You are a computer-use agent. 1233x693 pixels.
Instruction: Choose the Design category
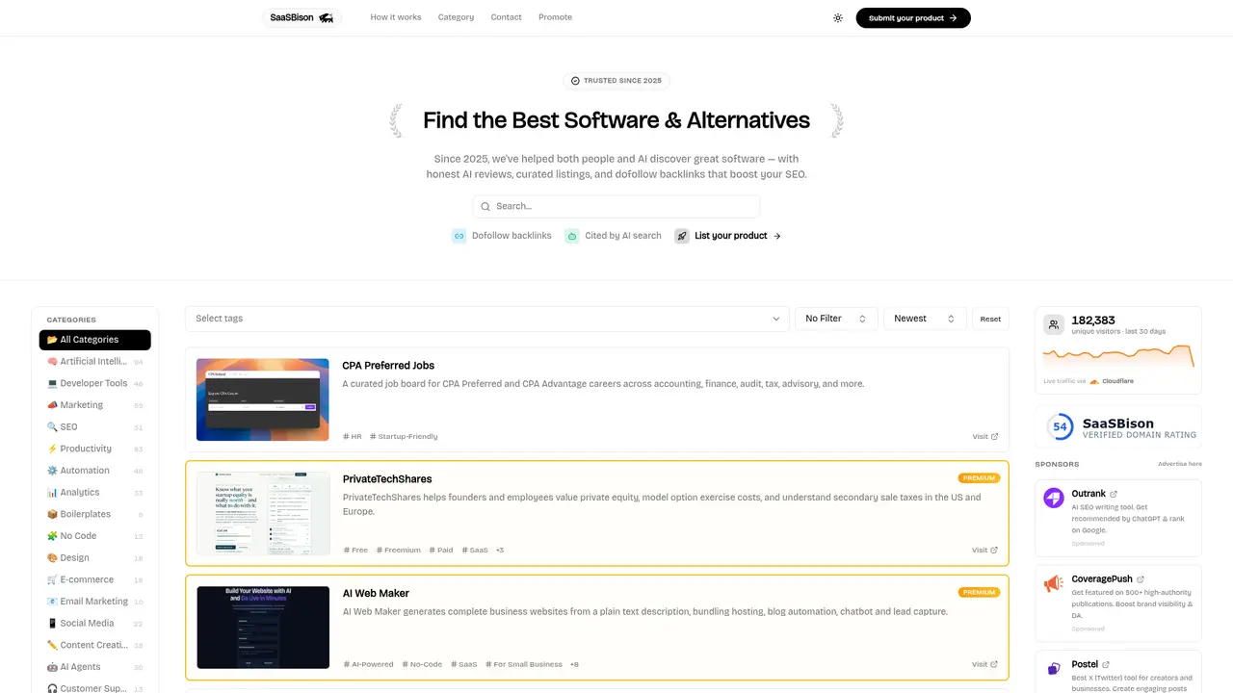click(x=95, y=558)
